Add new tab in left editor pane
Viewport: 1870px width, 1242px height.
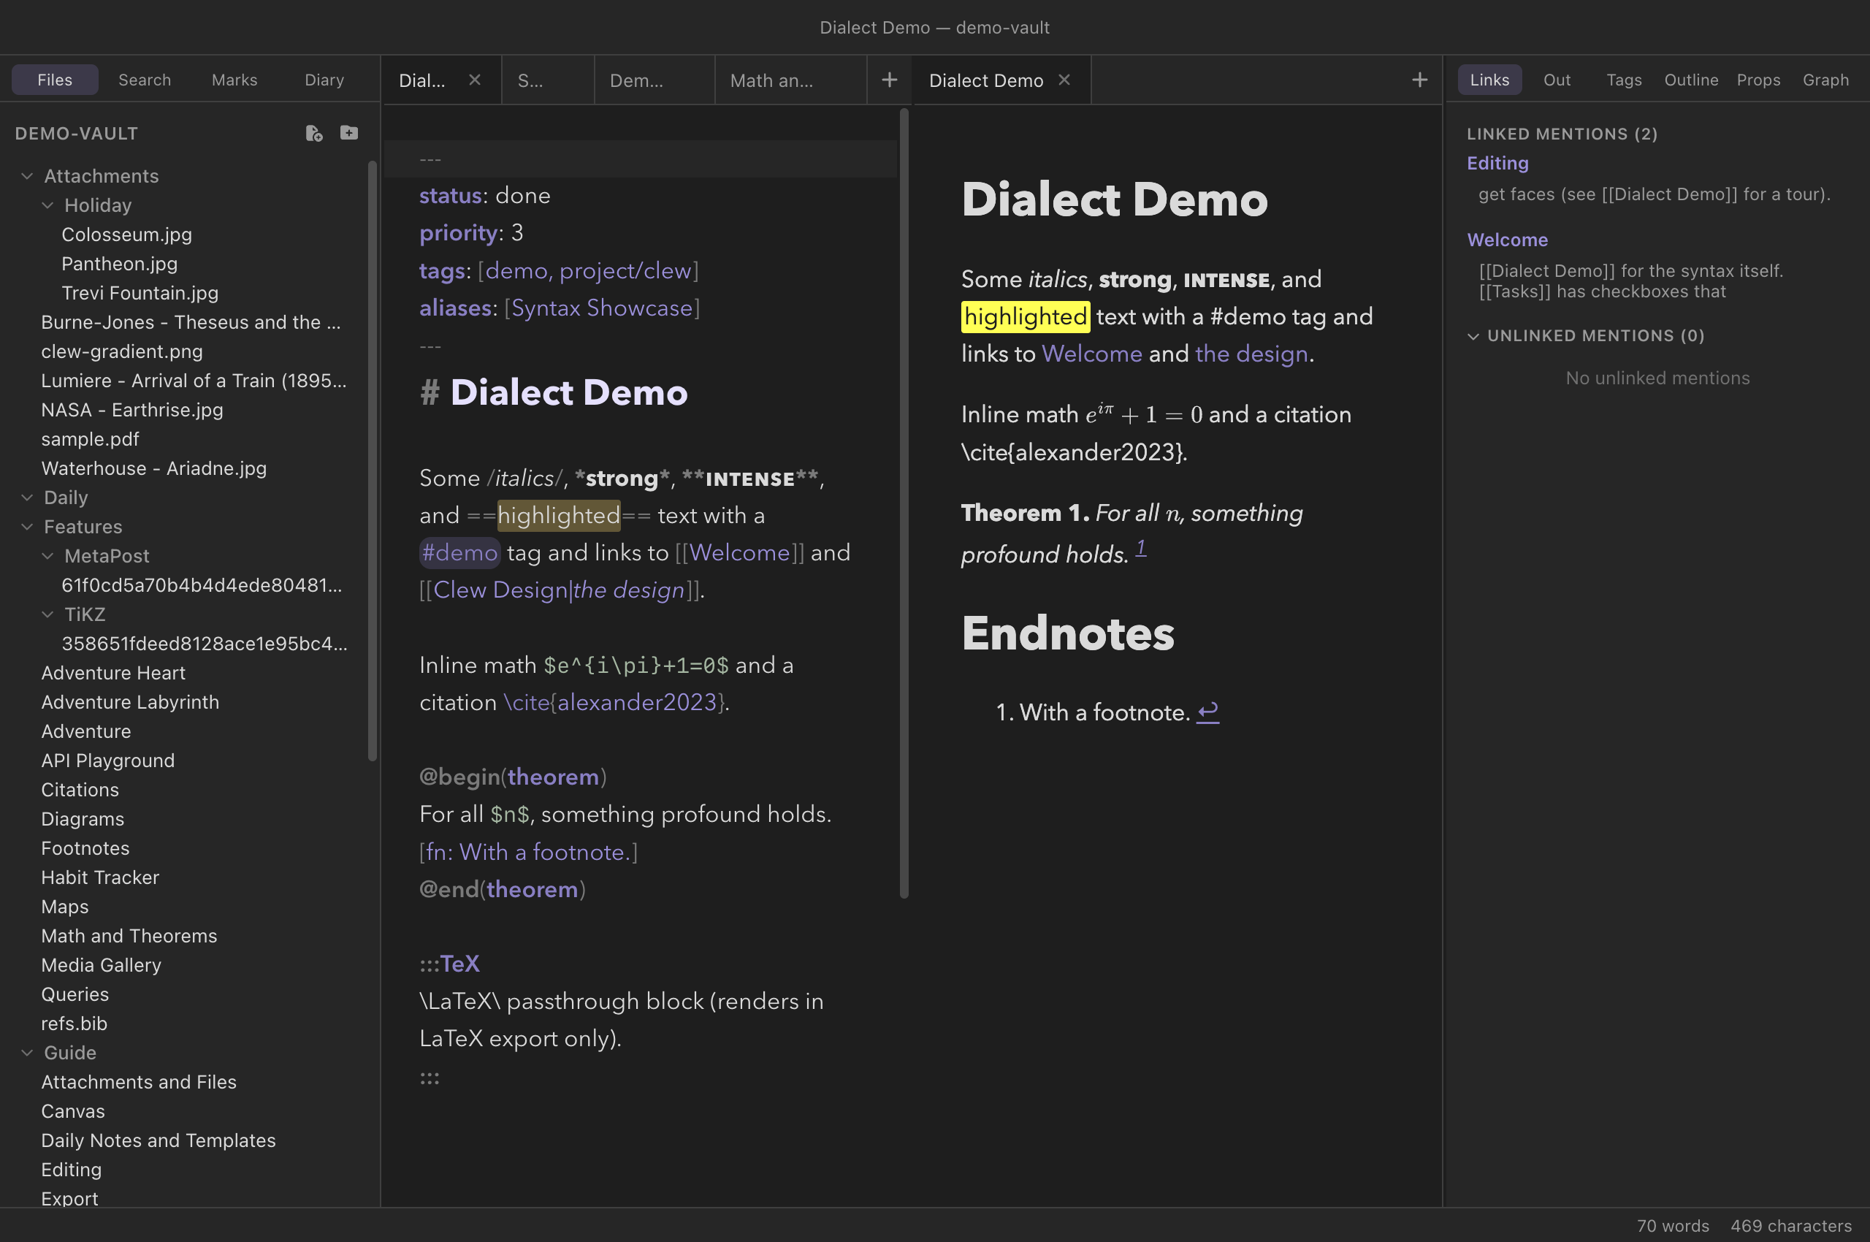tap(890, 80)
